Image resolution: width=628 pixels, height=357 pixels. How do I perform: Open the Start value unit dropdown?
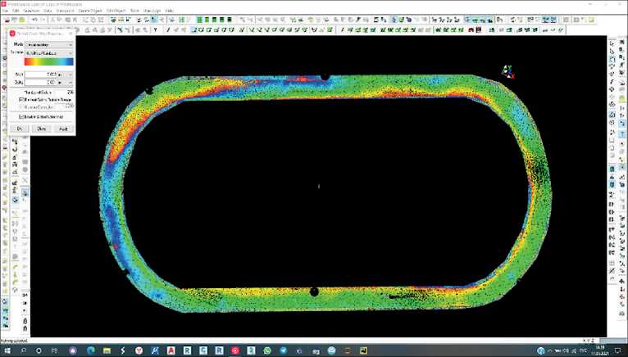[66, 75]
